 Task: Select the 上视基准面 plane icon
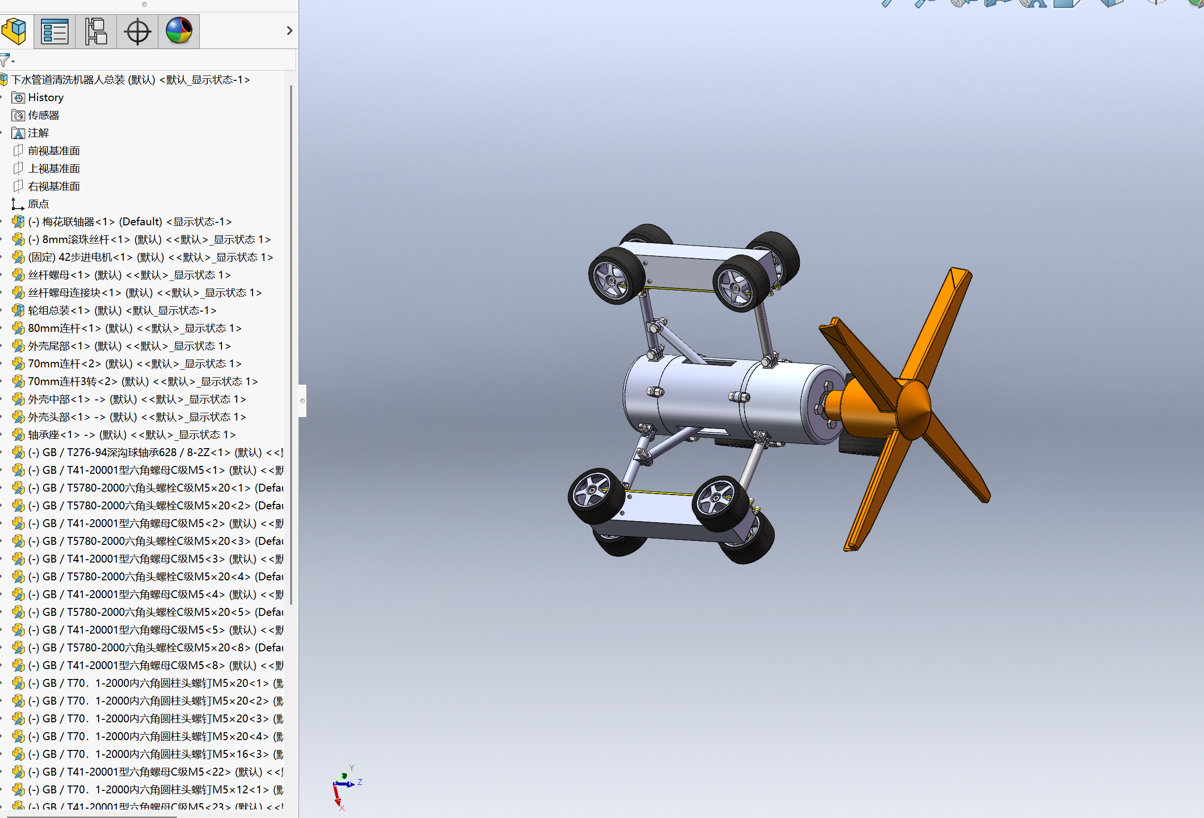18,168
